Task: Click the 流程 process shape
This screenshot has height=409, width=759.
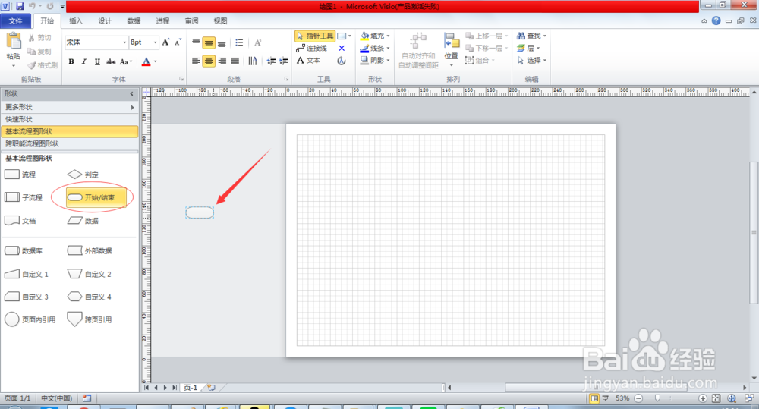Action: (20, 175)
